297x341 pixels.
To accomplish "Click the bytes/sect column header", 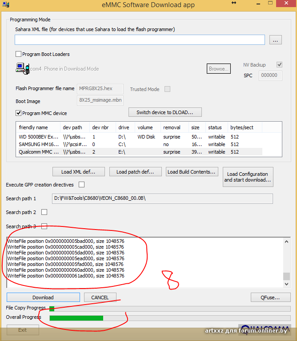I will point(245,127).
